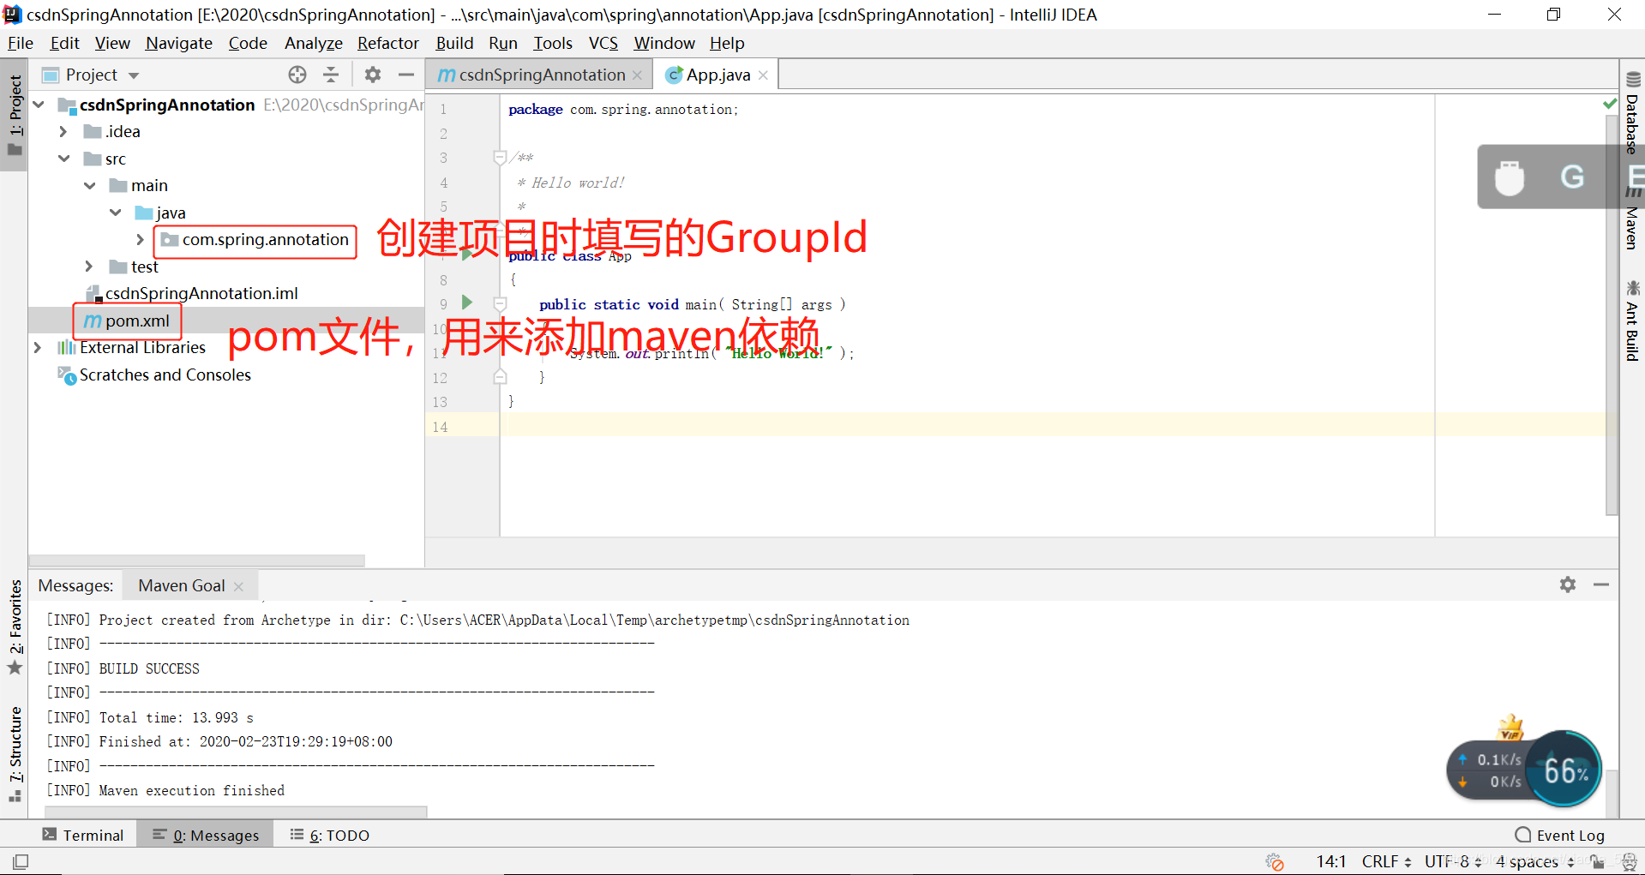Click cursor position 14:1 in status bar

pyautogui.click(x=1330, y=861)
